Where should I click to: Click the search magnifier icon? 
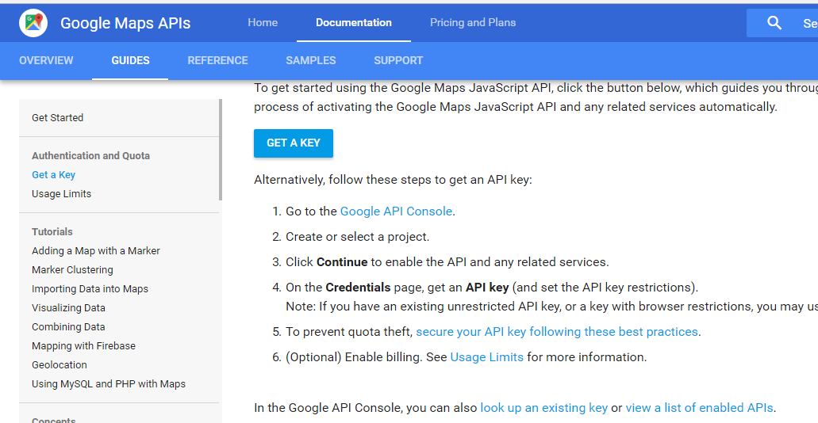(x=774, y=23)
